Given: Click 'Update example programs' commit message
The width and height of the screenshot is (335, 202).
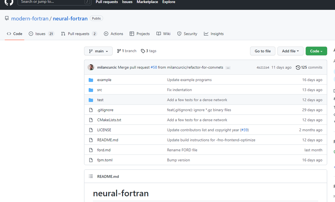Looking at the screenshot, I should click(189, 80).
